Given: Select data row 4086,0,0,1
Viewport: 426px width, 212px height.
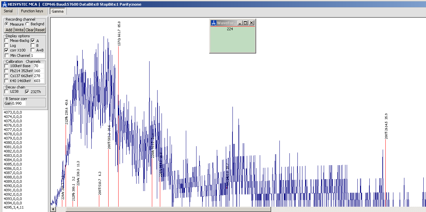Looking at the screenshot, I should point(13,168).
